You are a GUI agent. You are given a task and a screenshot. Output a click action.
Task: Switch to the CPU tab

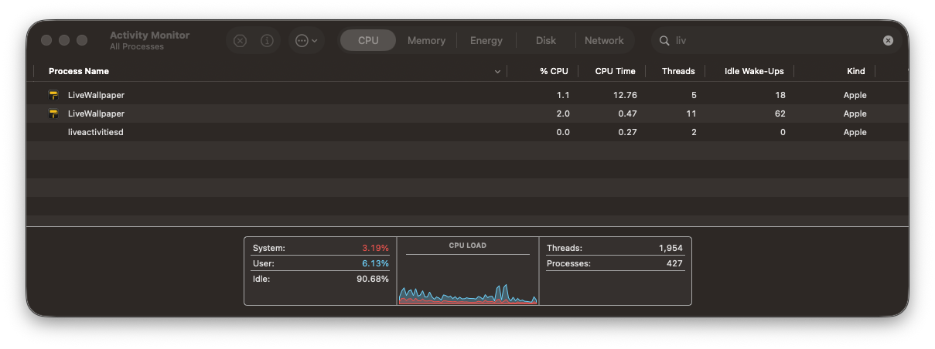click(368, 40)
